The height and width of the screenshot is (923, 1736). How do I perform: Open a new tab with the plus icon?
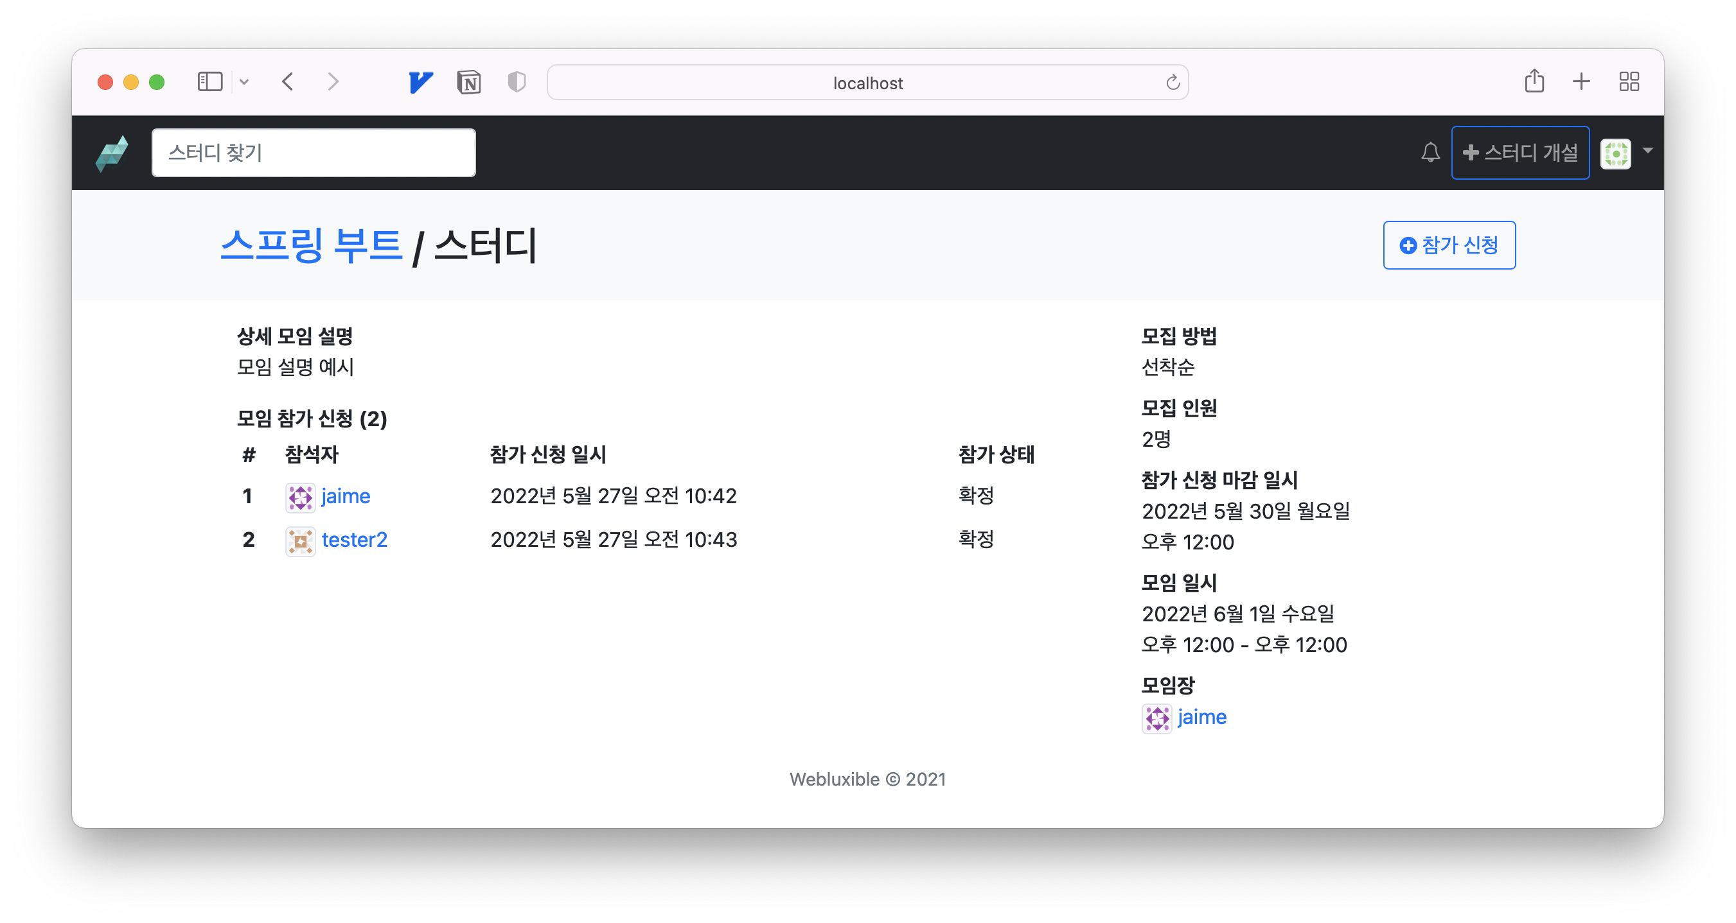coord(1581,82)
